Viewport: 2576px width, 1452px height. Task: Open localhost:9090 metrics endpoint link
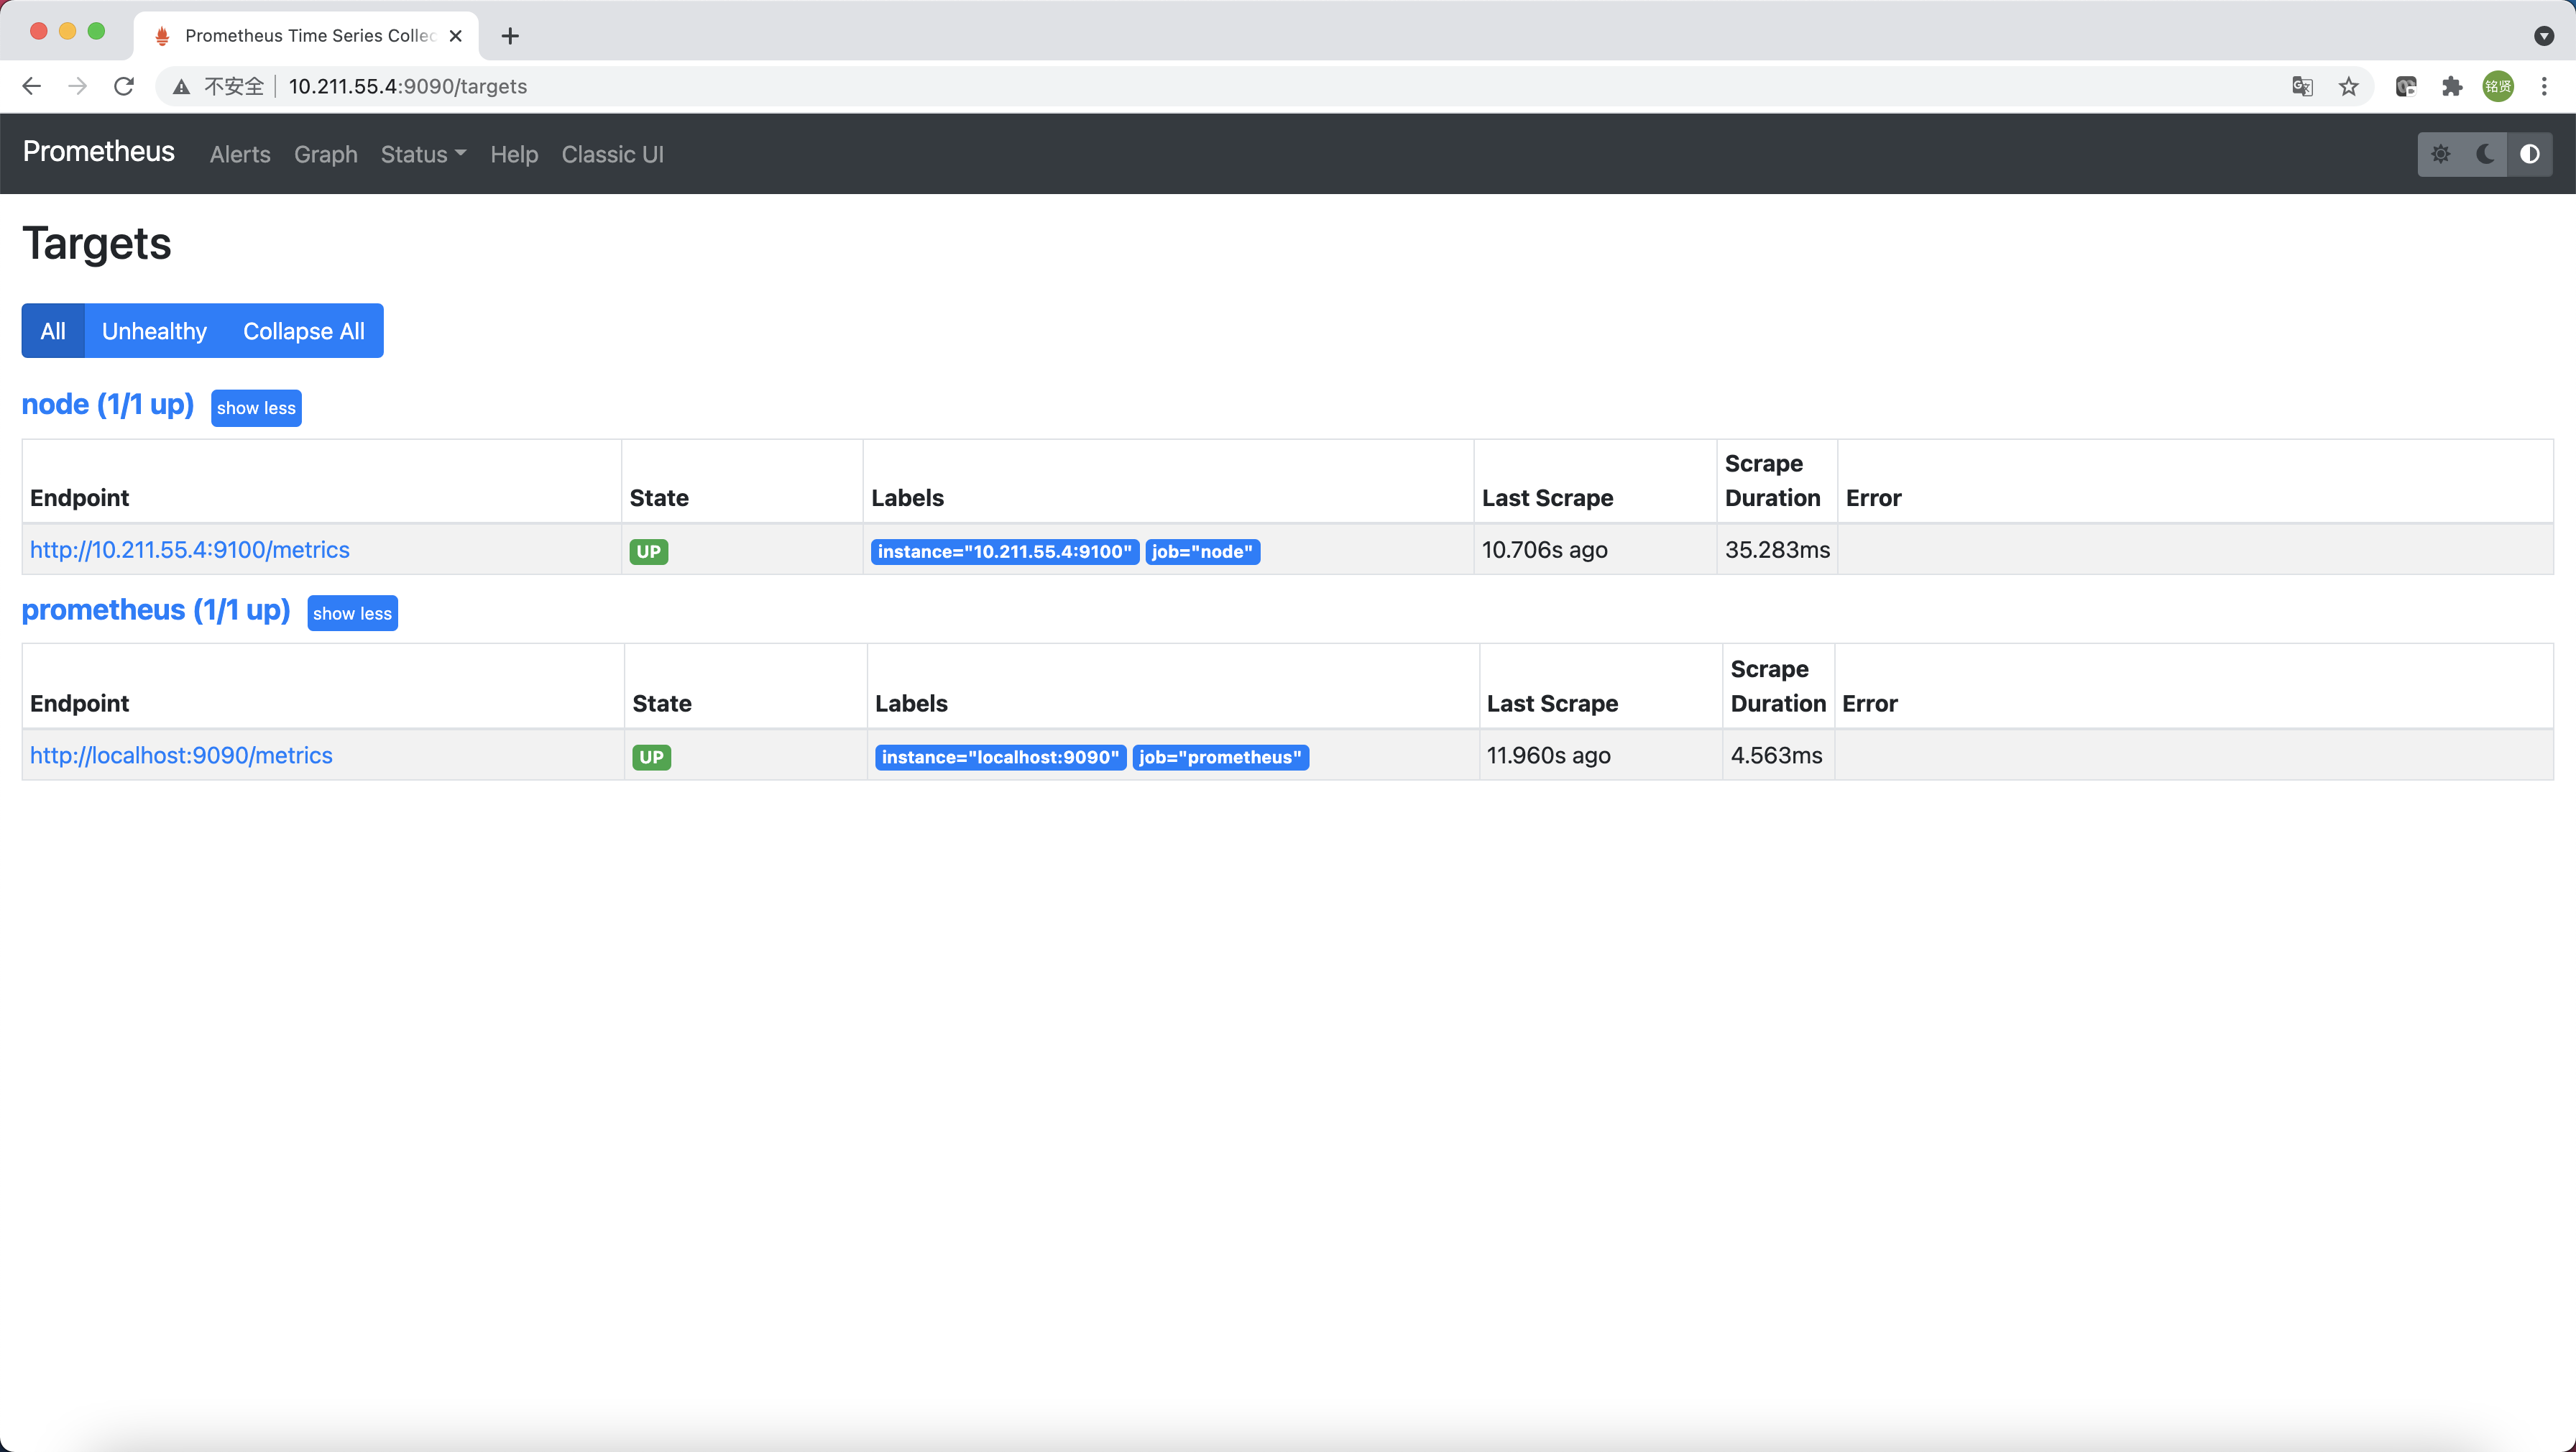coord(181,756)
